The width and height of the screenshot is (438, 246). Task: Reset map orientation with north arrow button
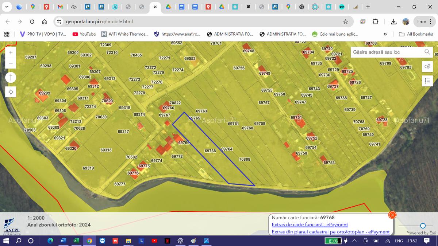click(11, 77)
